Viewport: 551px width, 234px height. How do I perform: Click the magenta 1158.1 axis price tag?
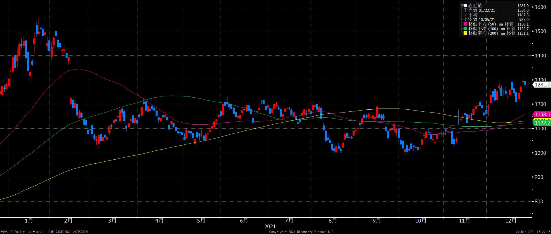(542, 115)
